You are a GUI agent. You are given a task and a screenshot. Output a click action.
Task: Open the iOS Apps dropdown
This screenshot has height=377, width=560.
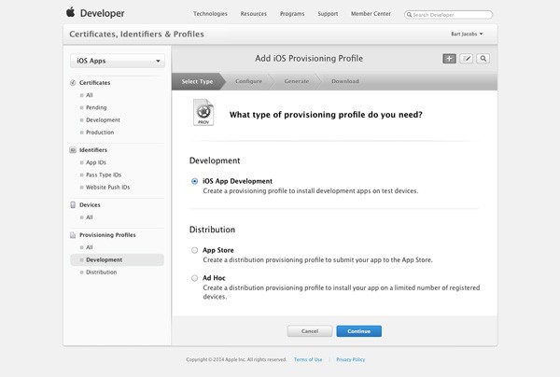(x=118, y=61)
